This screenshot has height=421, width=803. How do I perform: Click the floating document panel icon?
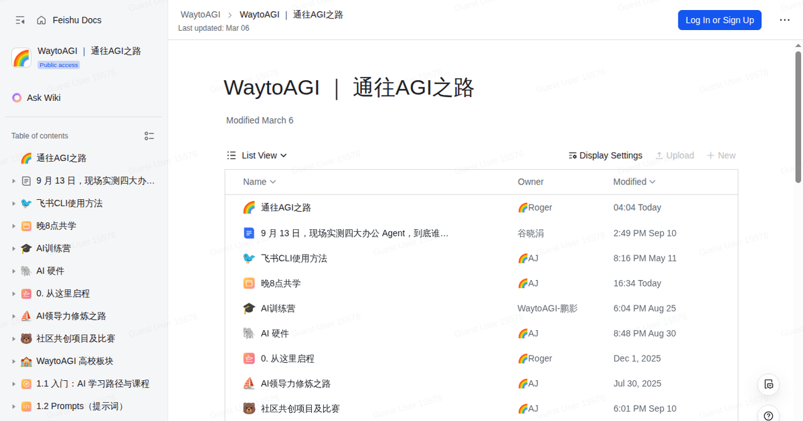pos(769,384)
